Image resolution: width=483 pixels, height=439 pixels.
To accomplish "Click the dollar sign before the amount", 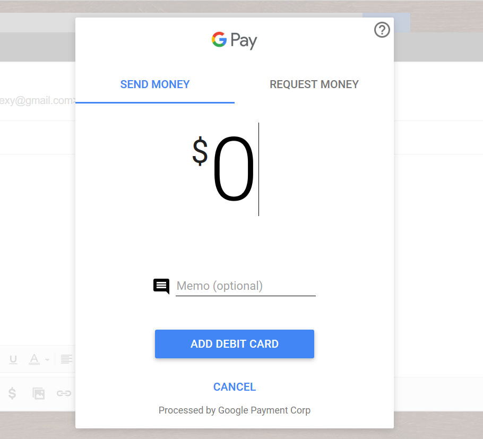I will [200, 151].
